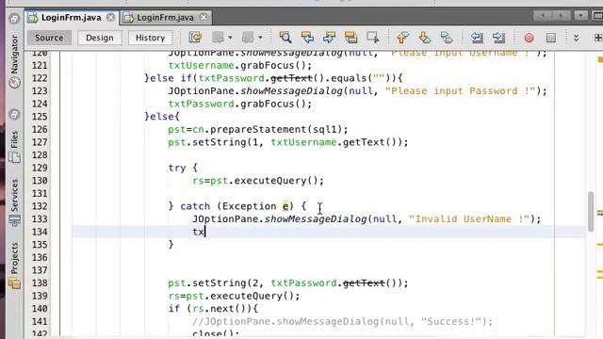The height and width of the screenshot is (339, 603).
Task: Open the document list dropdown
Action: point(580,16)
